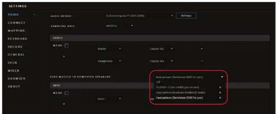Open the Master output channel dropdown

coord(109,49)
